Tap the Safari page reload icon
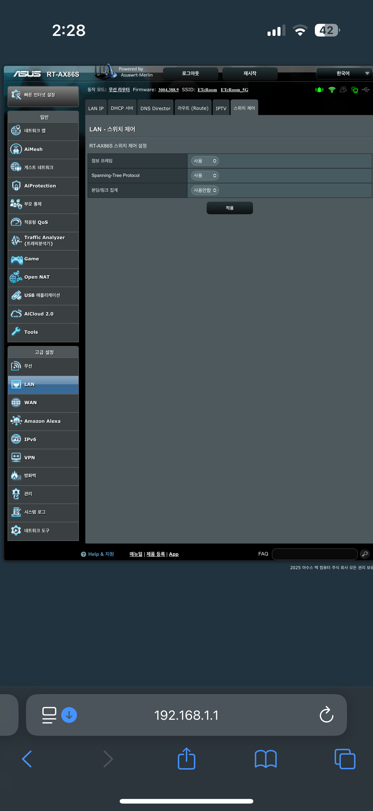 326,715
